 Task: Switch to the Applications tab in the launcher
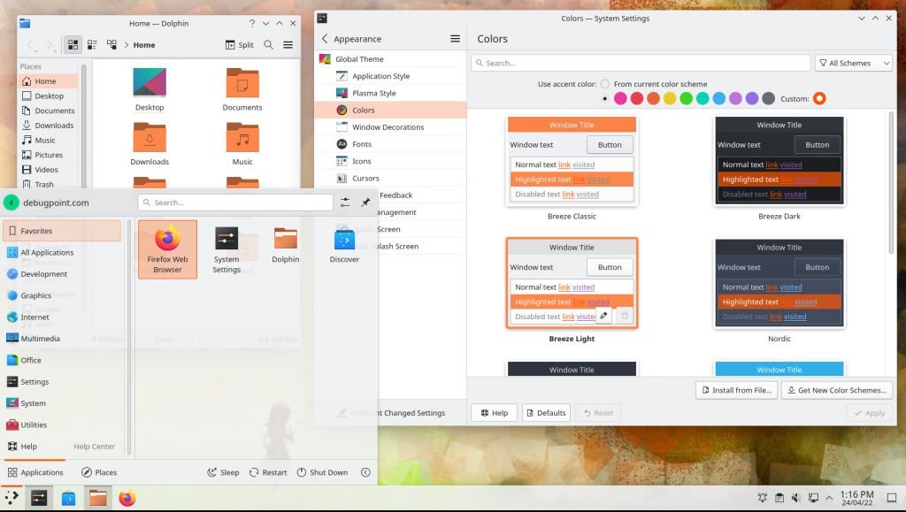[35, 472]
